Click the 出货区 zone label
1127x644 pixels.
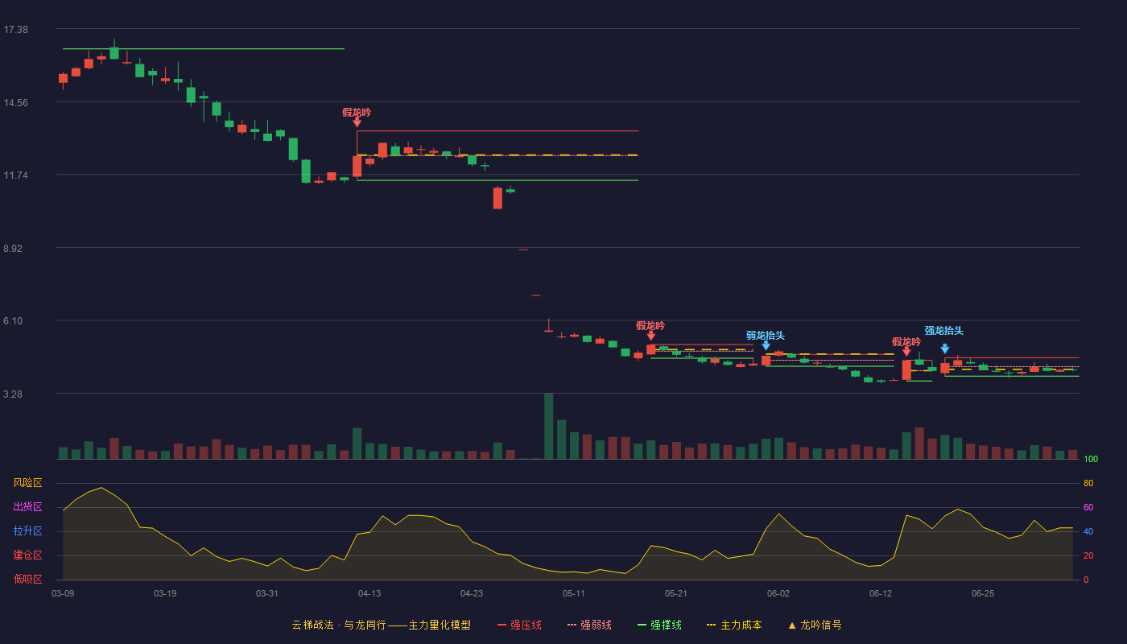[x=27, y=507]
